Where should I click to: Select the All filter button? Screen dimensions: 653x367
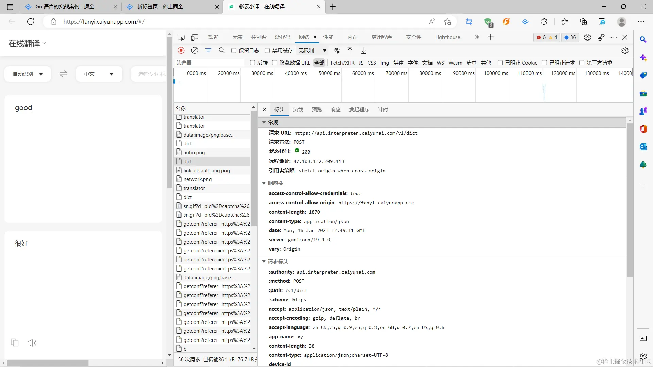pyautogui.click(x=319, y=63)
